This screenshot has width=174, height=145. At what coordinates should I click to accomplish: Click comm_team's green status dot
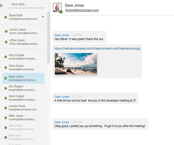click(x=6, y=31)
